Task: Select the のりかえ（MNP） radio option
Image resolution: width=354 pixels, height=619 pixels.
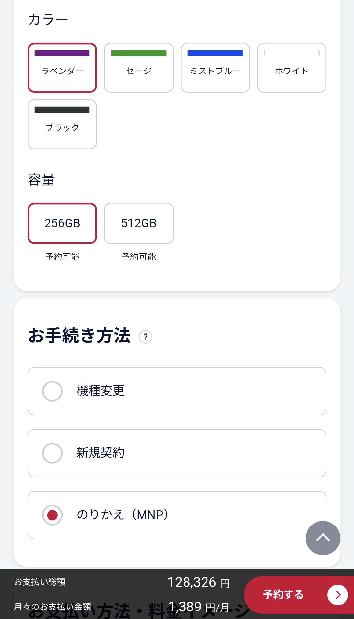Action: coord(52,515)
